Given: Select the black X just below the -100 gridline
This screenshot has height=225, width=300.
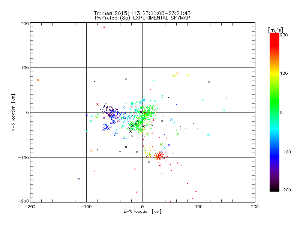Looking at the screenshot, I should [x=149, y=162].
